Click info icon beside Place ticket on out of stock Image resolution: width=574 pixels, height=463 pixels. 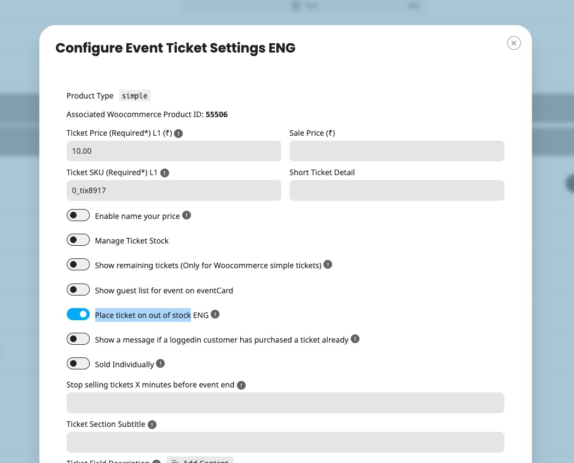215,314
